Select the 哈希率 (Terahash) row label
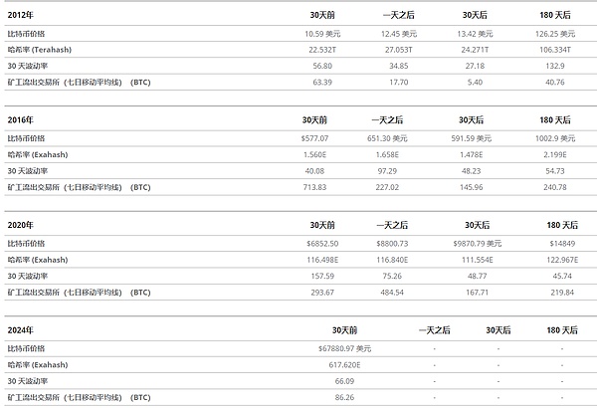This screenshot has width=597, height=408. tap(49, 50)
